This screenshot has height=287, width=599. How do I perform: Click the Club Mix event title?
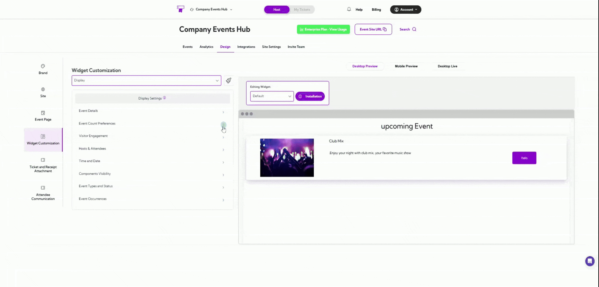[336, 141]
